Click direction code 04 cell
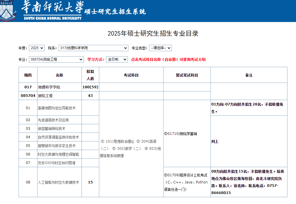 (28, 137)
